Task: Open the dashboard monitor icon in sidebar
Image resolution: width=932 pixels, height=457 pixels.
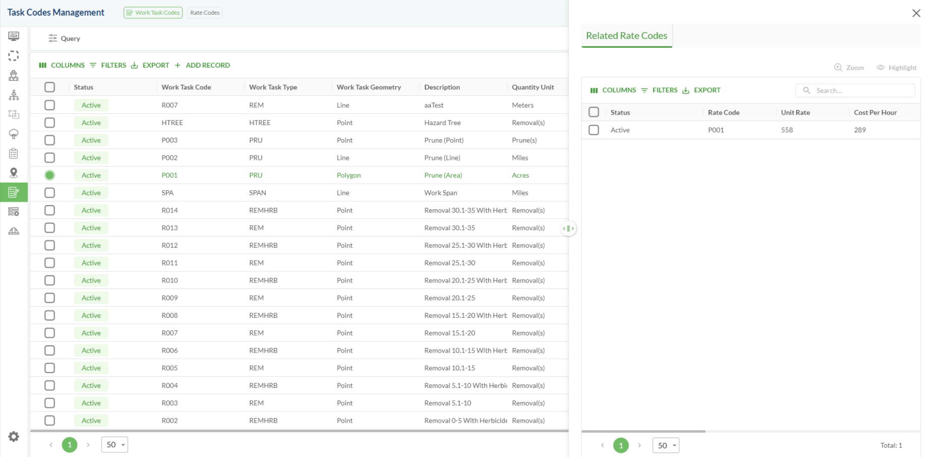Action: 14,36
